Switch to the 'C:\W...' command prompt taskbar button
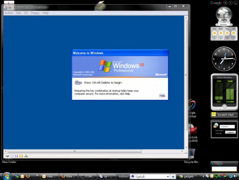 (x=88, y=176)
